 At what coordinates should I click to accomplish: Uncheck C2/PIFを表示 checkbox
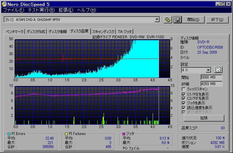[x=184, y=98]
